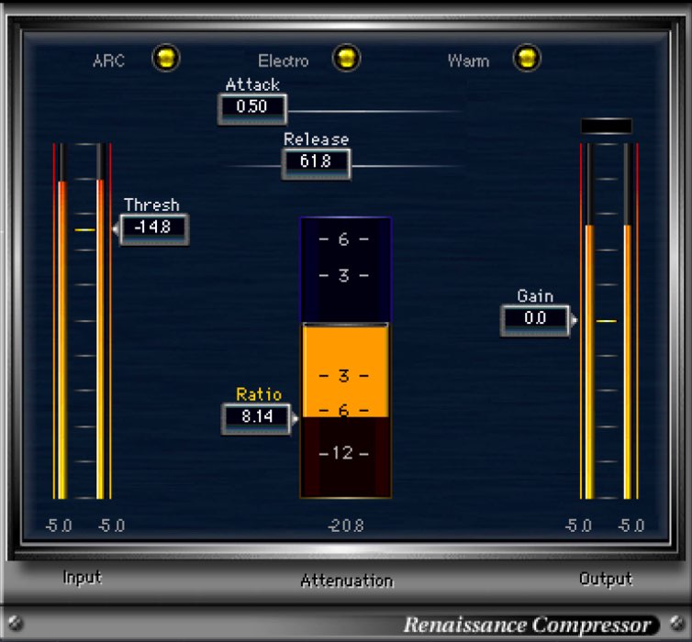Click the Gain label
The image size is (692, 642).
pos(535,296)
